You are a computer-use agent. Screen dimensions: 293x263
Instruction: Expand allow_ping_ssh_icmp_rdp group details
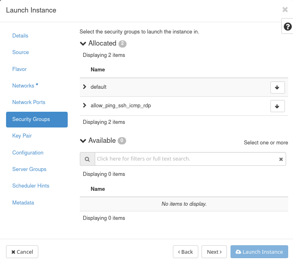85,106
